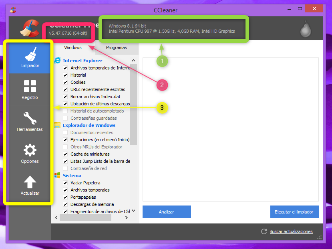Click the list scroll-down arrow
Viewport: 332px width, 249px height.
coord(134,211)
